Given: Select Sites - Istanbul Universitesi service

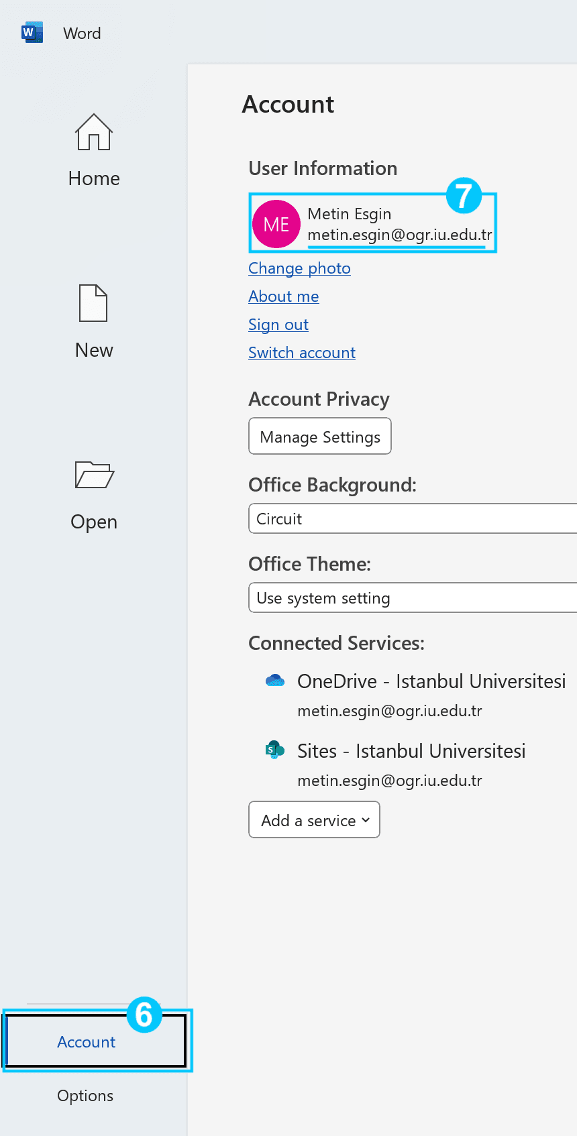Looking at the screenshot, I should tap(411, 751).
